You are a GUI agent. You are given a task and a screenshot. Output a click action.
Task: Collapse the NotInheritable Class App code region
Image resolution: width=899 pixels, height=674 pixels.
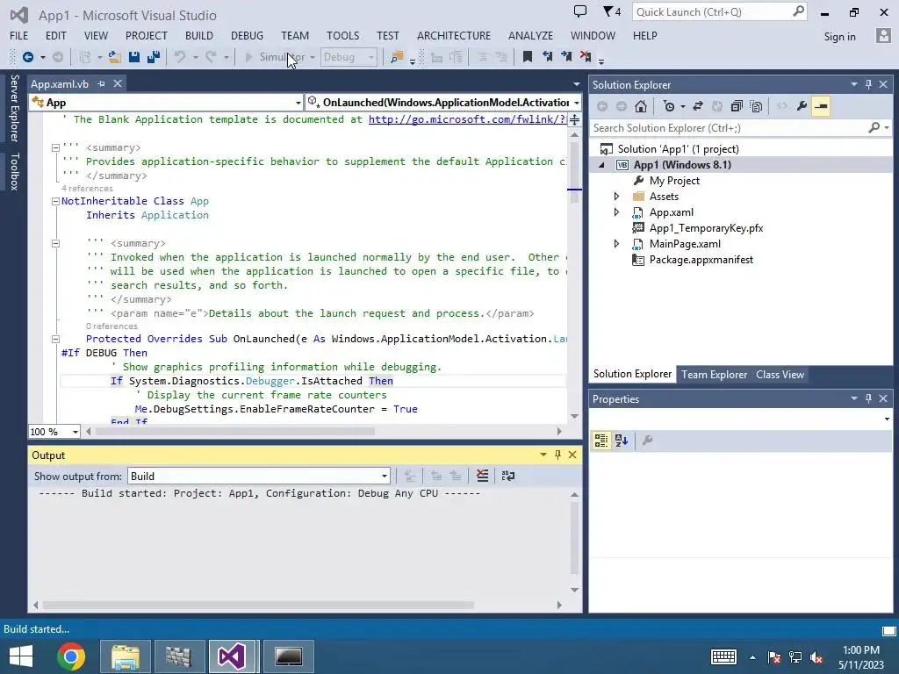click(55, 201)
